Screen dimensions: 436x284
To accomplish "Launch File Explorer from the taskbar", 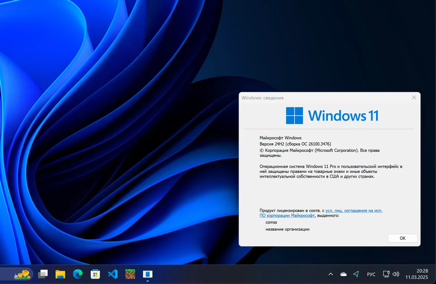I will 60,274.
